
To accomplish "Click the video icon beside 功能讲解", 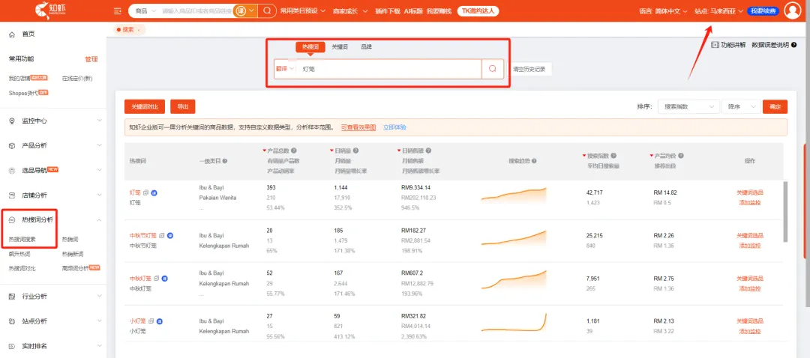I will (715, 45).
